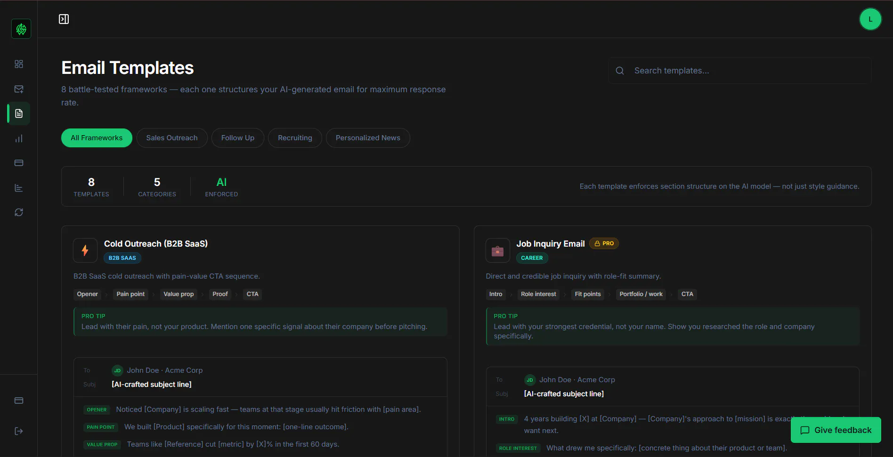Click the Intro section chip
The width and height of the screenshot is (893, 457).
[x=496, y=294]
